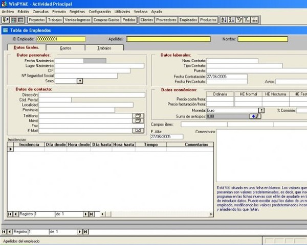Click the phone dial icon next to Móvil
Screen dimensions: 307x245
[138, 121]
